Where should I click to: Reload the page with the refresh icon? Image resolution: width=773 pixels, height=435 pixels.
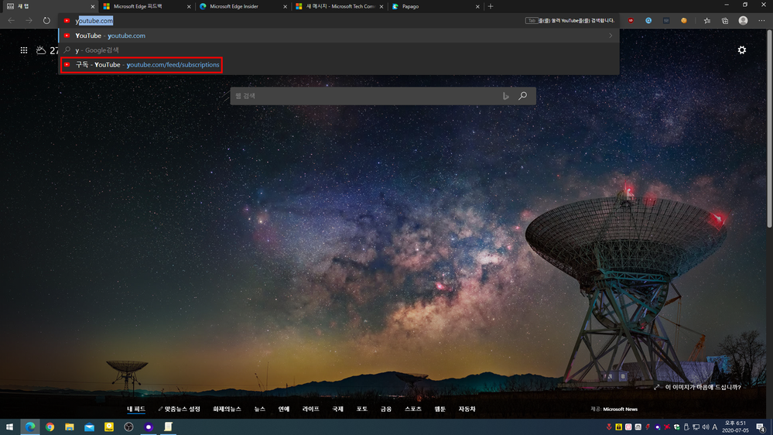[x=46, y=21]
